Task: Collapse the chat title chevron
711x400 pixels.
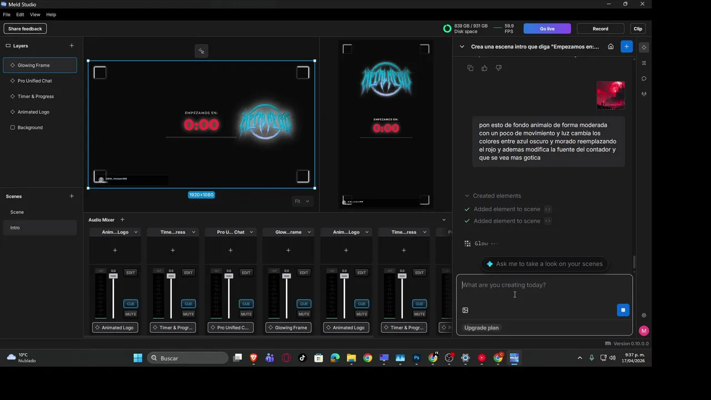Action: click(462, 47)
